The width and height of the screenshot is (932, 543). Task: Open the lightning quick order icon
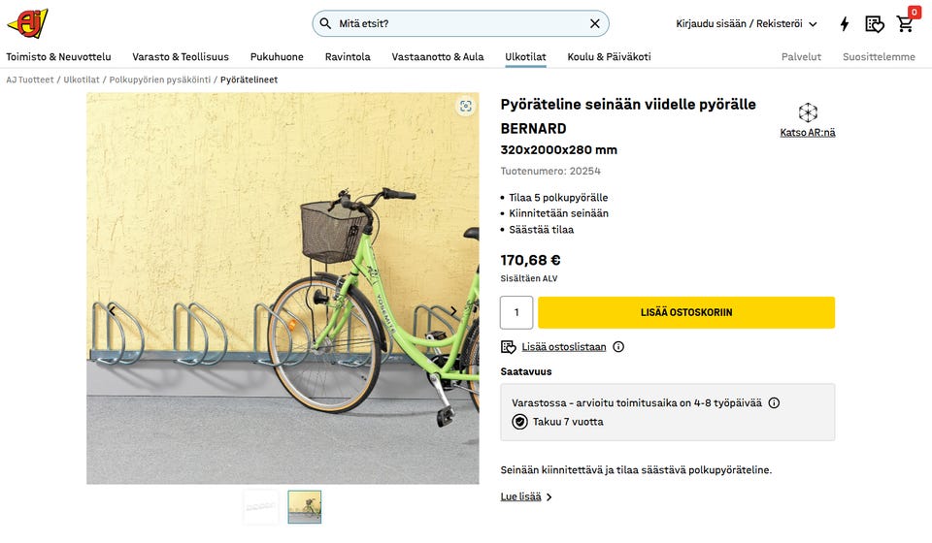(845, 24)
